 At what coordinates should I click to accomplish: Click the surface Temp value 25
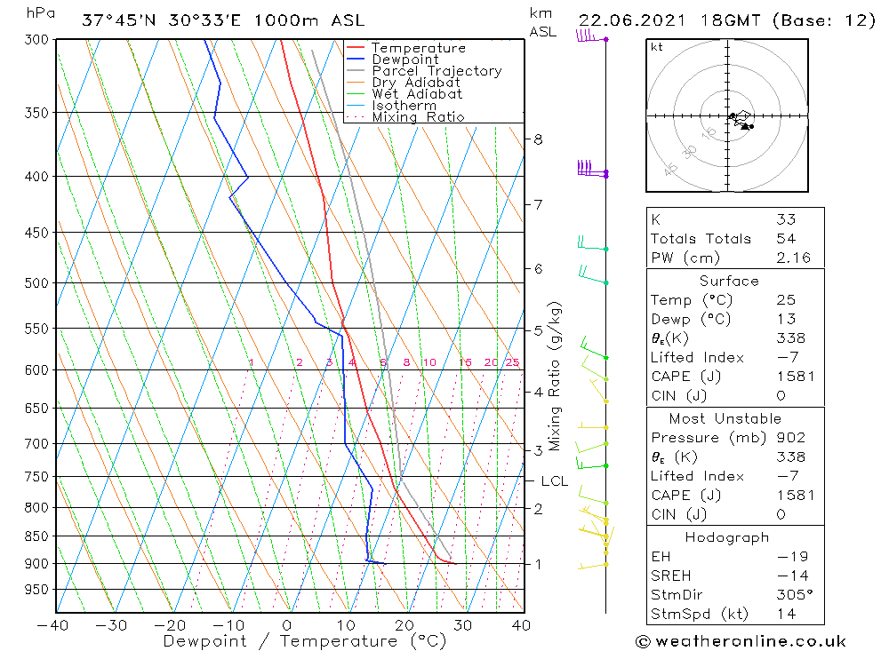[787, 299]
